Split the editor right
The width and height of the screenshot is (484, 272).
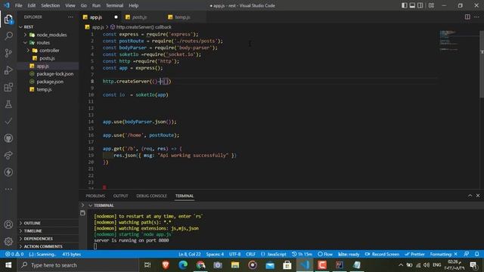pyautogui.click(x=467, y=17)
